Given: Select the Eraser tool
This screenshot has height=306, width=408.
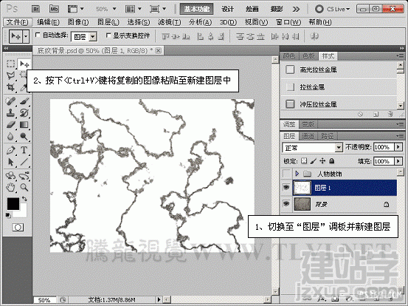Looking at the screenshot, I should [x=10, y=125].
